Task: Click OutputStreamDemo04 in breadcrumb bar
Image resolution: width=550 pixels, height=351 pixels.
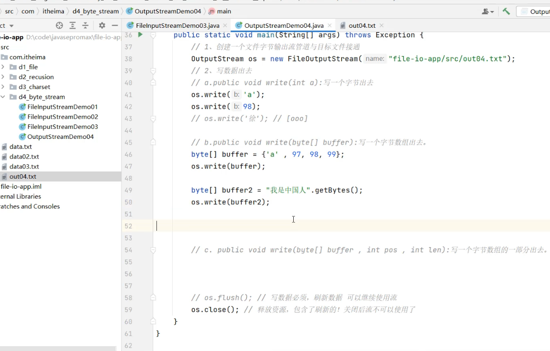Action: [x=164, y=11]
